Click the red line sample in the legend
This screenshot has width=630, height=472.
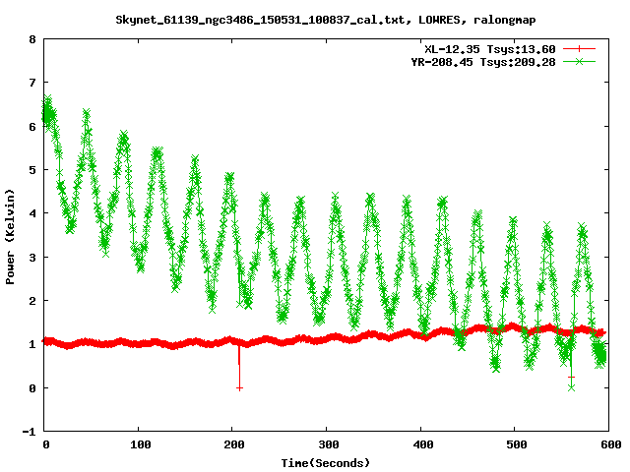click(x=580, y=48)
